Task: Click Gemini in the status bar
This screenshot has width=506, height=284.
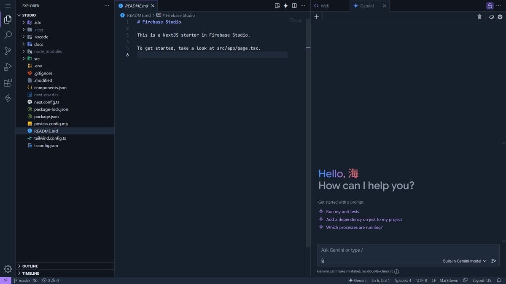Action: point(358,280)
